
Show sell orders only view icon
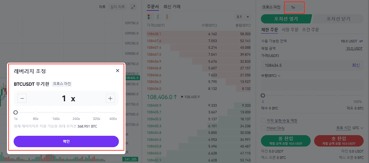(167, 16)
